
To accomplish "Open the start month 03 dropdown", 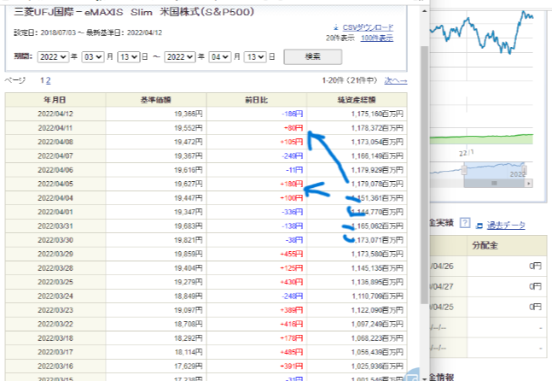I will point(93,56).
